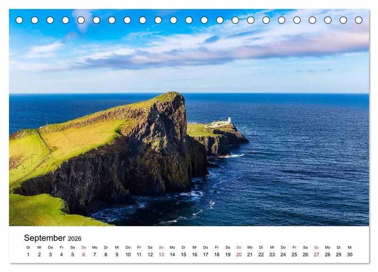Viewport: 378px width, 272px height.
Task: Select Sunday date 27 in red
Action: (317, 254)
